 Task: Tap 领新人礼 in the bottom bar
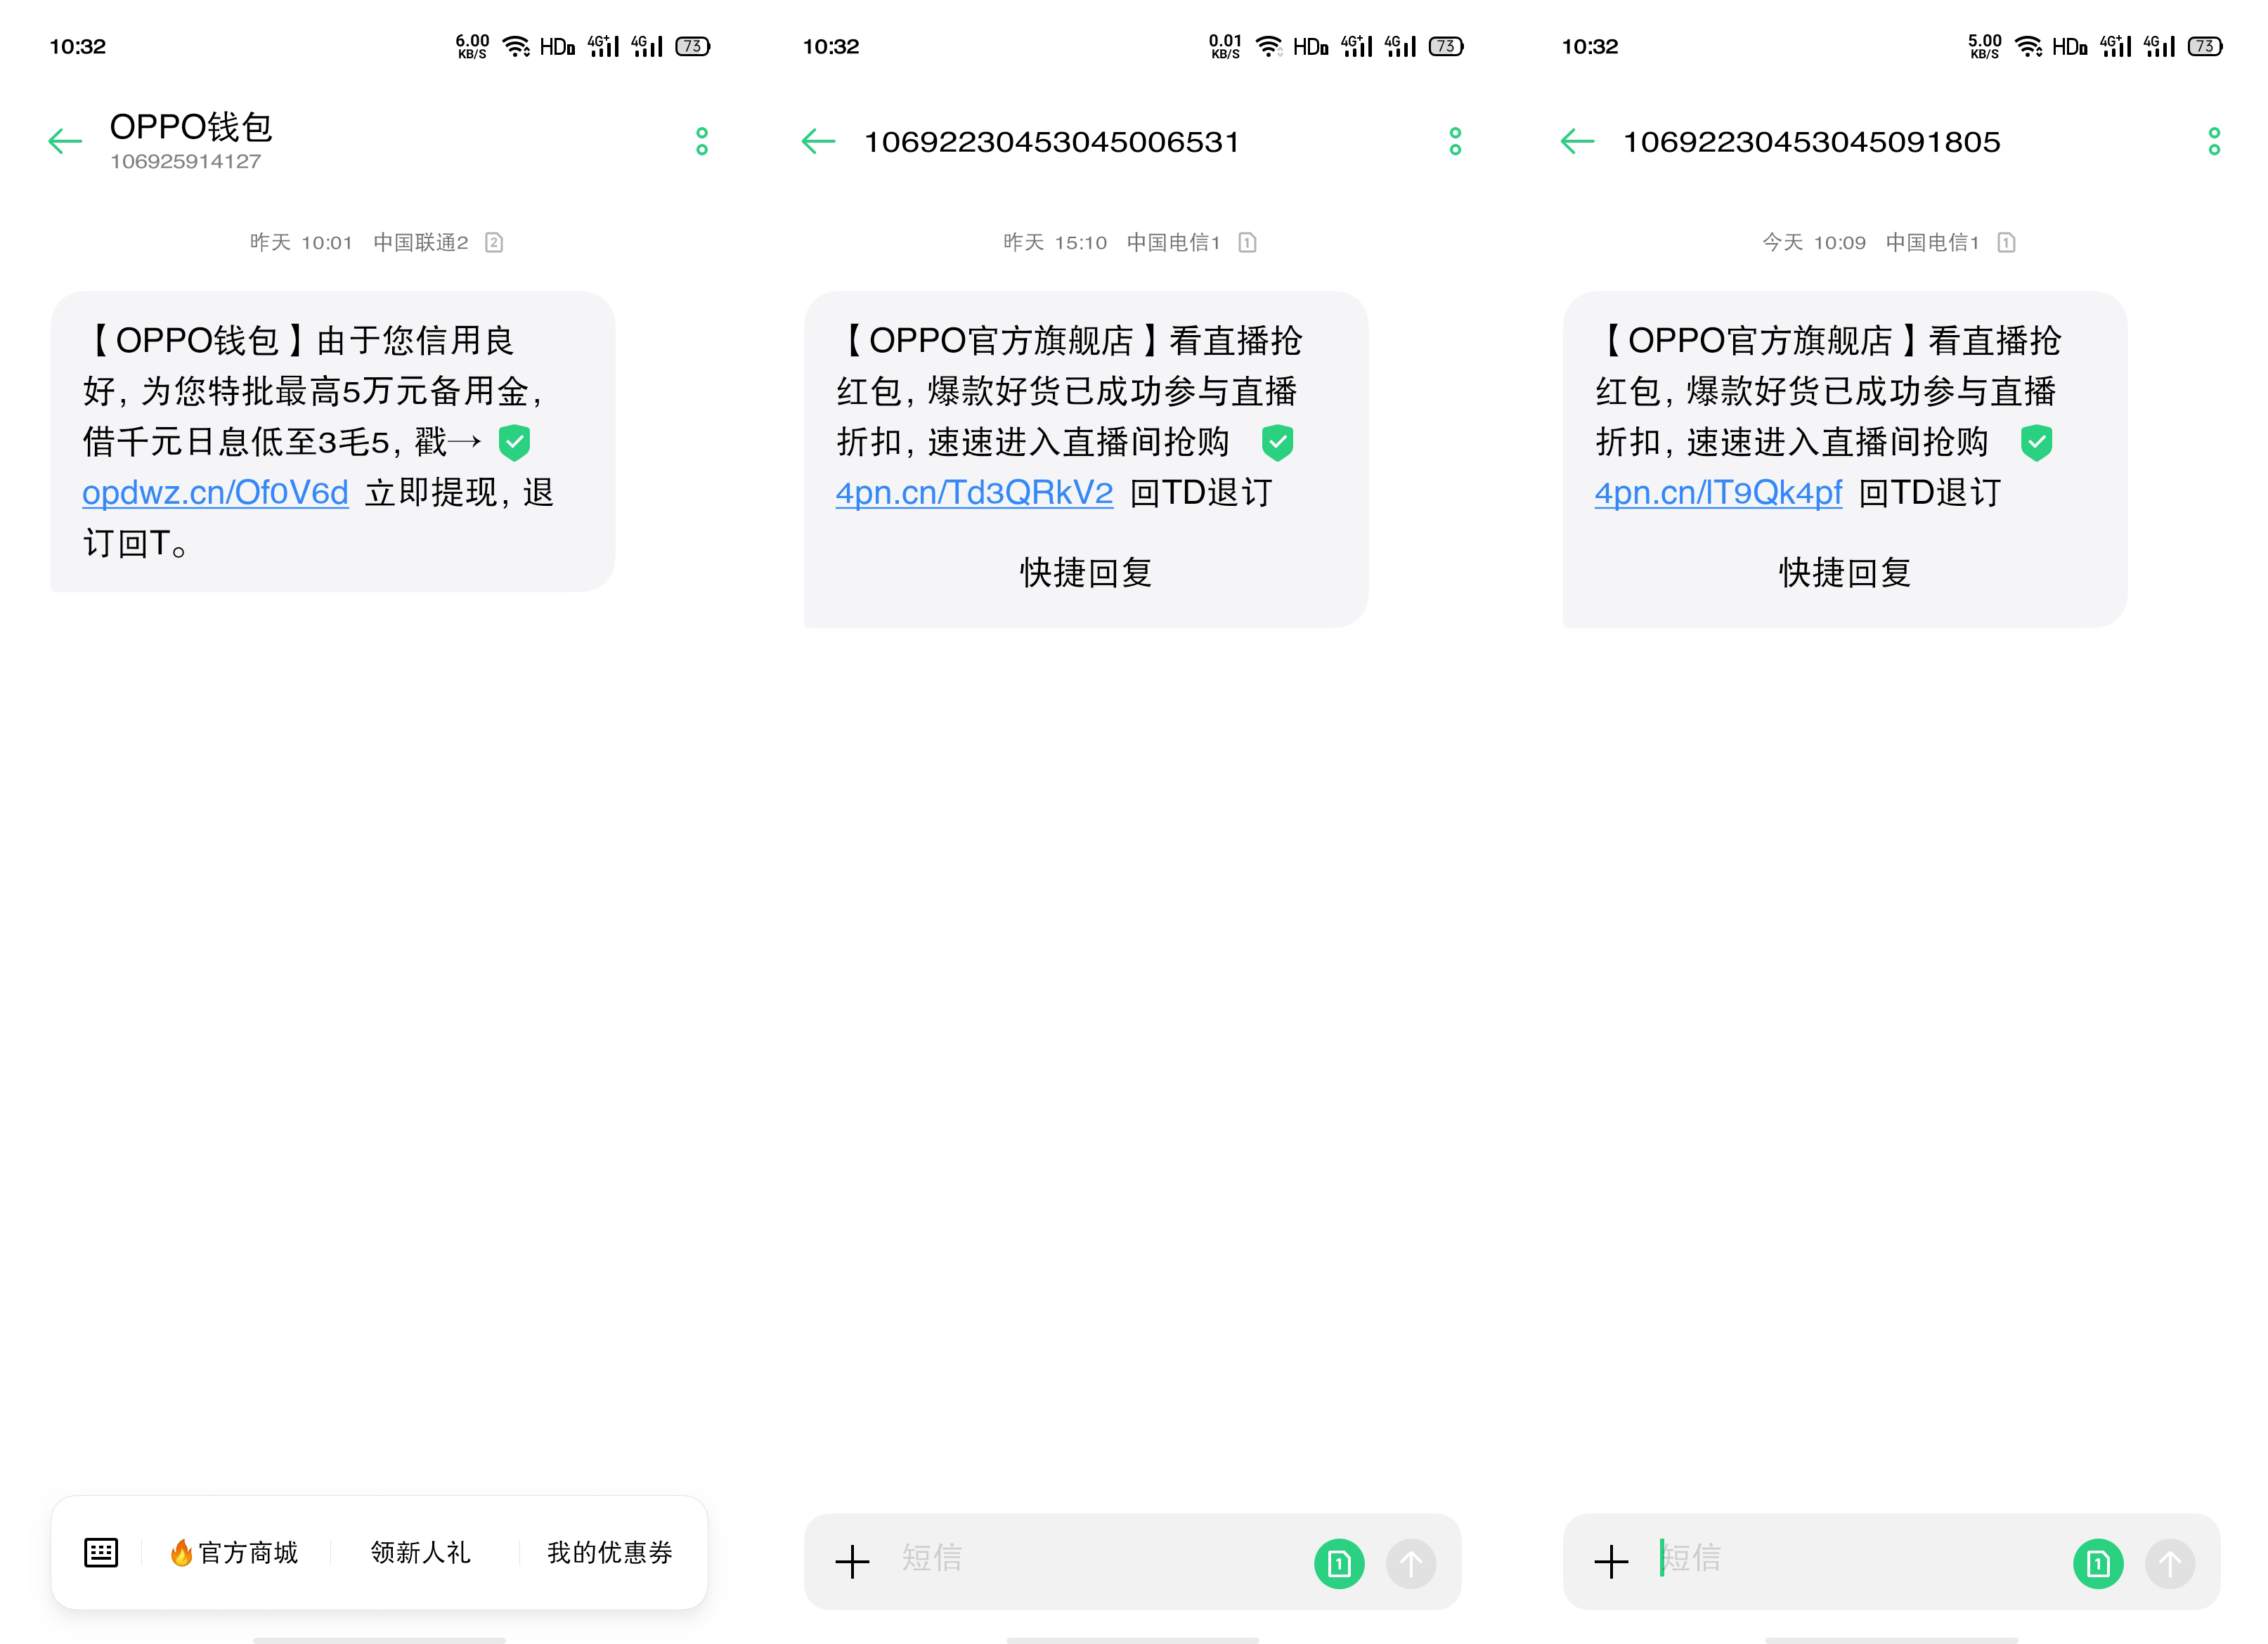pos(419,1552)
